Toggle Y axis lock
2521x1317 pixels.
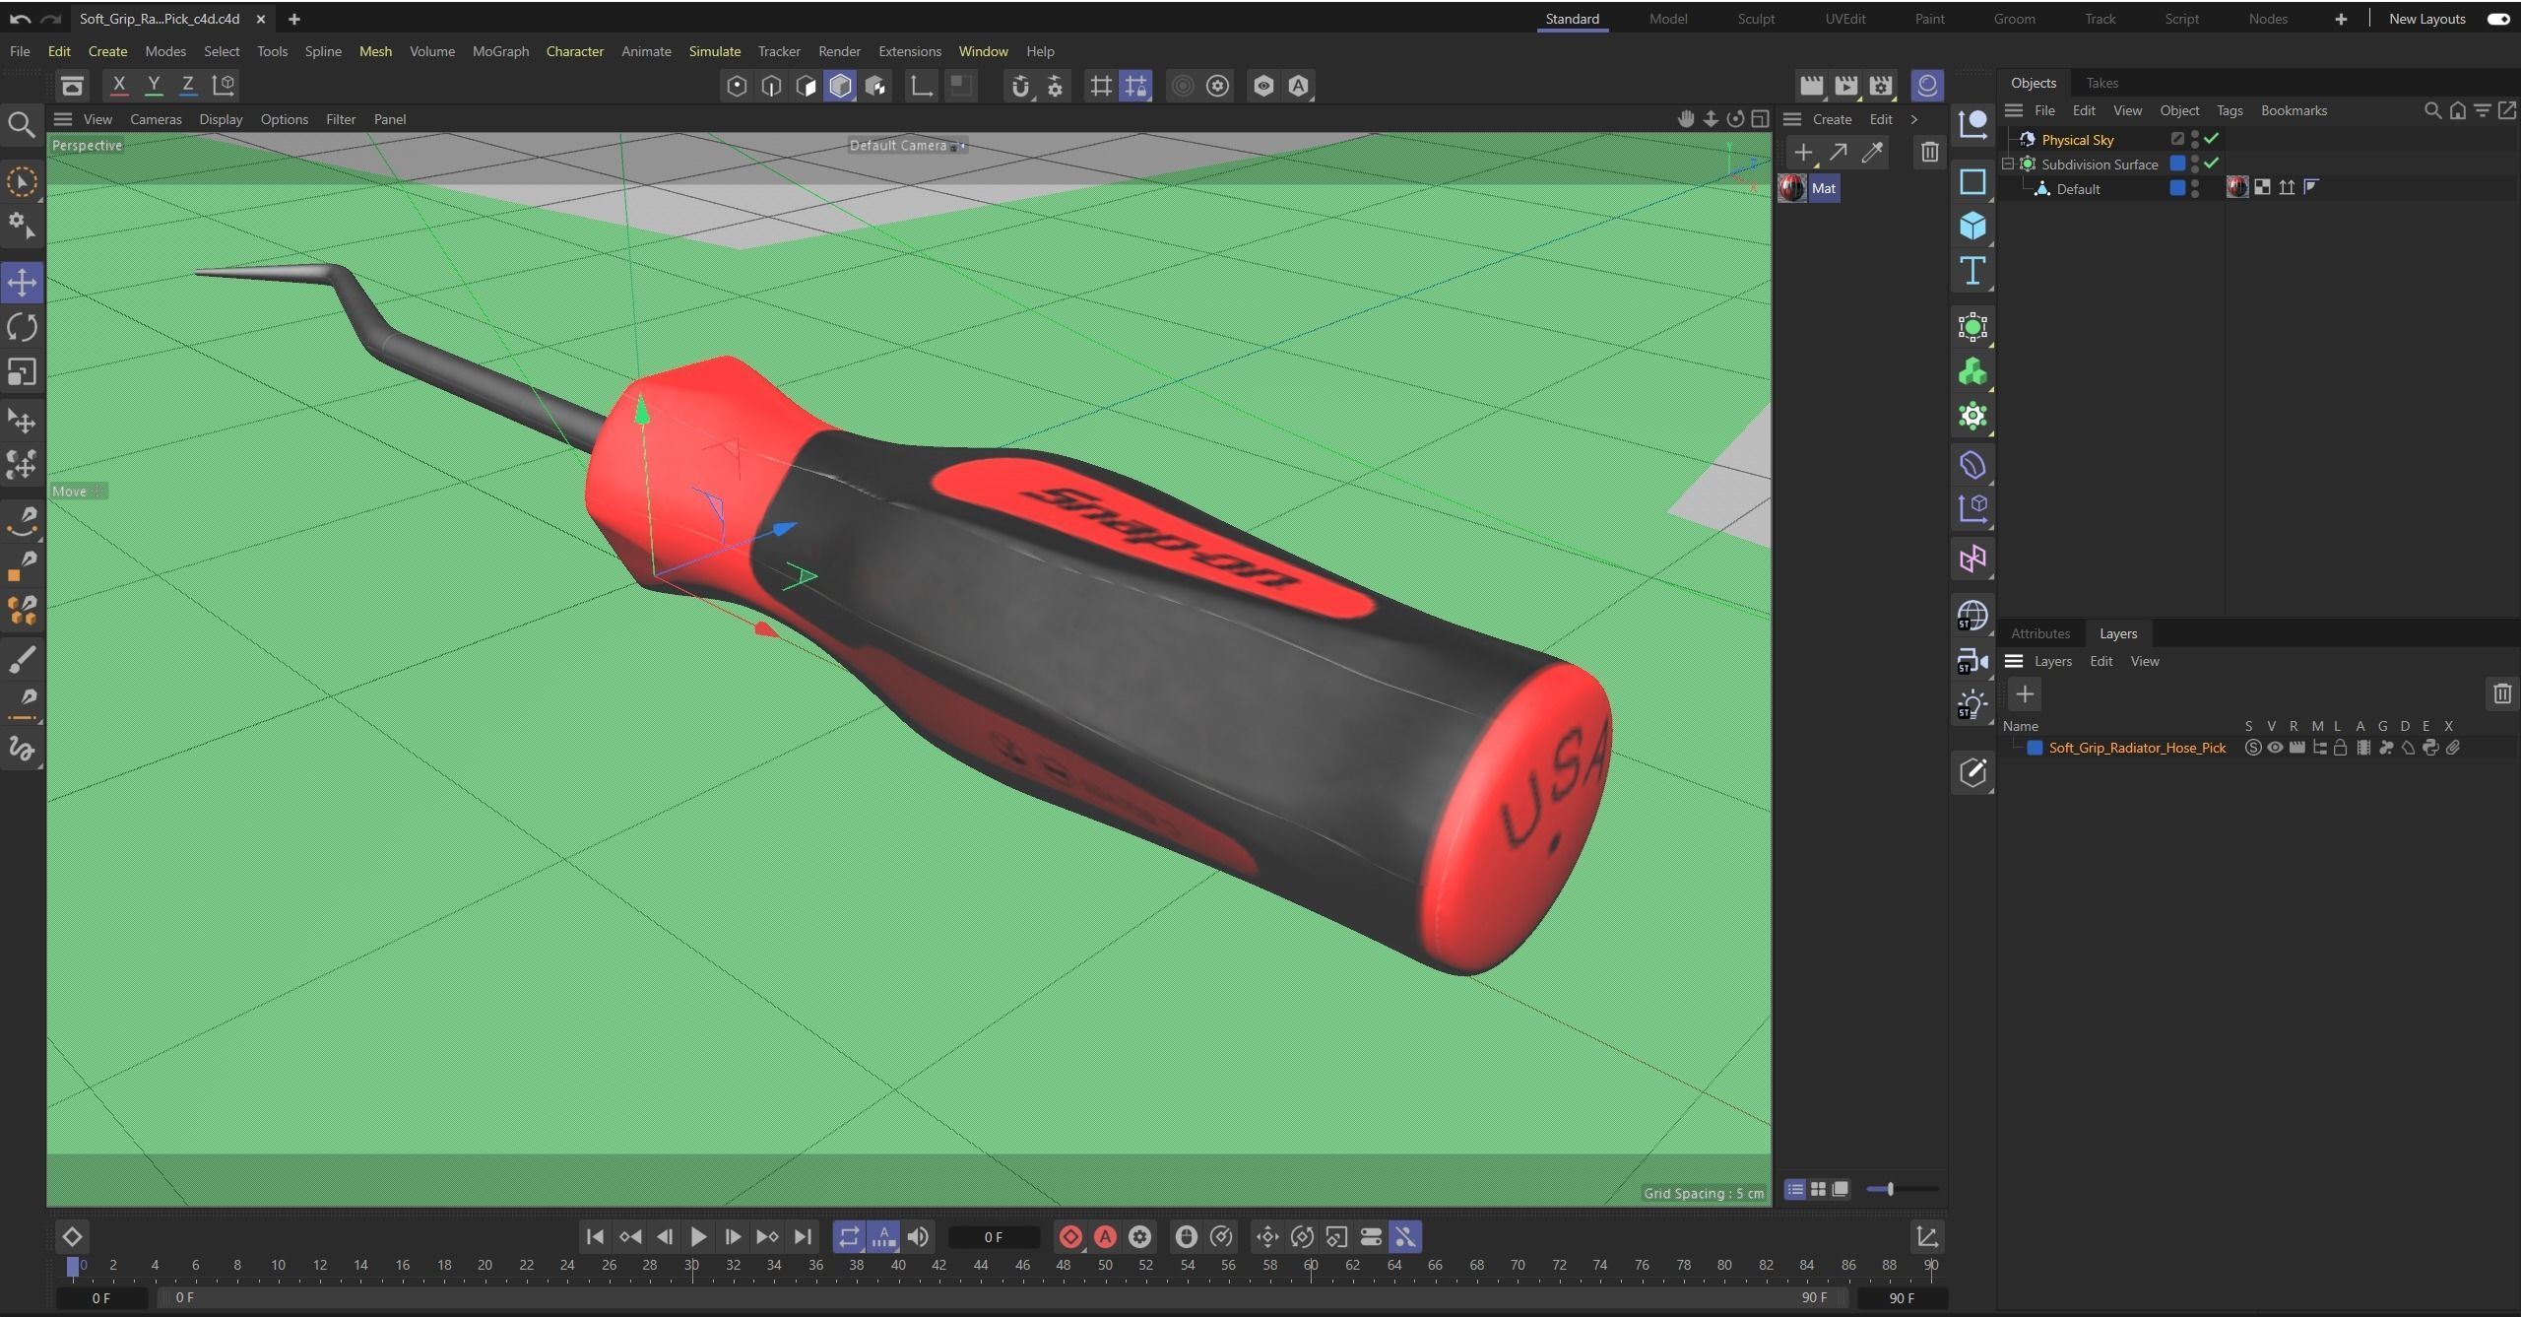(154, 86)
